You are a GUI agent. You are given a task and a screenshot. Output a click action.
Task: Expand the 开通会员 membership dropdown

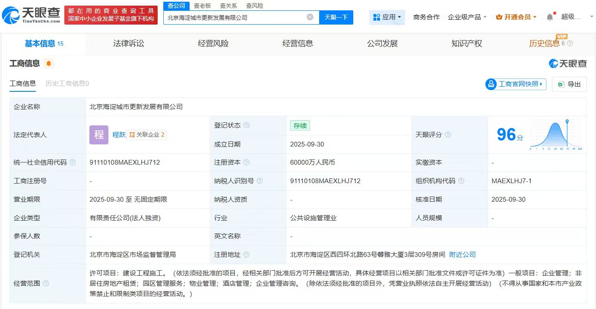517,17
